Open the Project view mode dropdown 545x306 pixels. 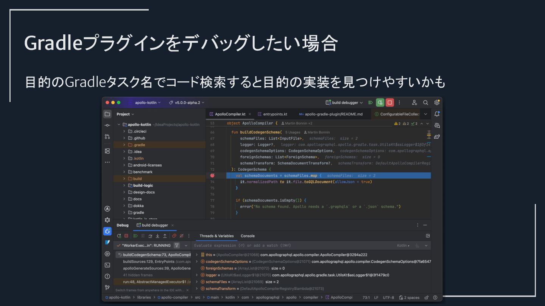(x=125, y=114)
